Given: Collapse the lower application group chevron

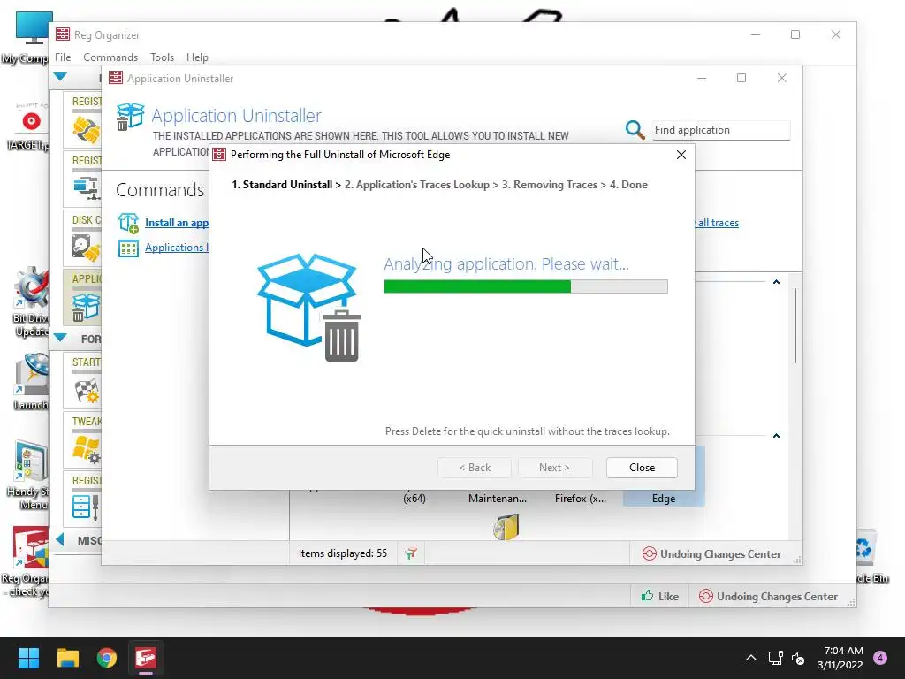Looking at the screenshot, I should [x=776, y=435].
